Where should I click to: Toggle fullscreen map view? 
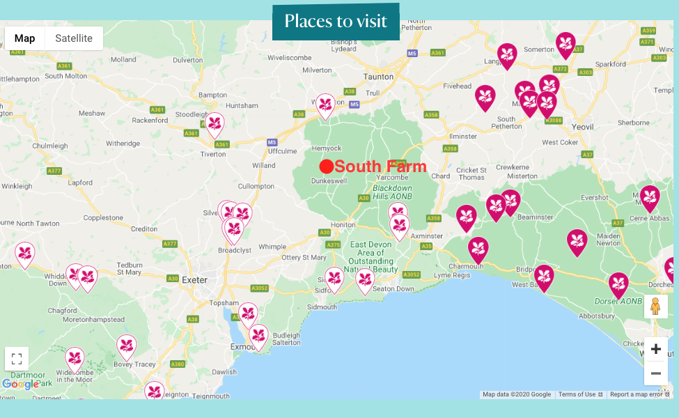pyautogui.click(x=17, y=359)
